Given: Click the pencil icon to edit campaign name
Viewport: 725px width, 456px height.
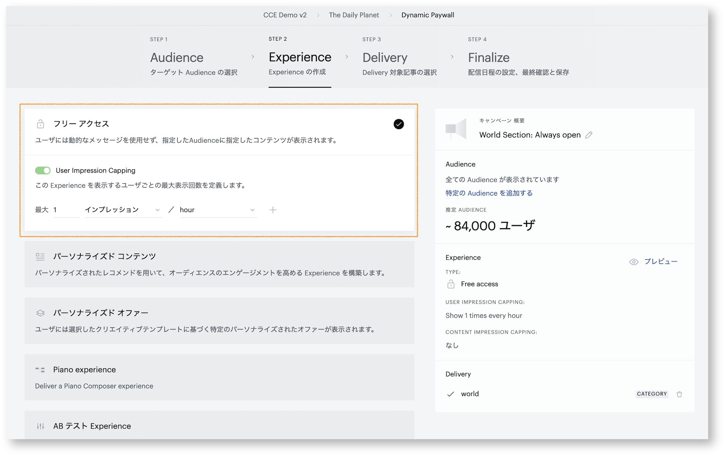Looking at the screenshot, I should click(x=589, y=135).
